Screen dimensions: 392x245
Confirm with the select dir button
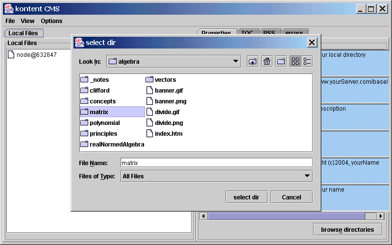pos(246,197)
